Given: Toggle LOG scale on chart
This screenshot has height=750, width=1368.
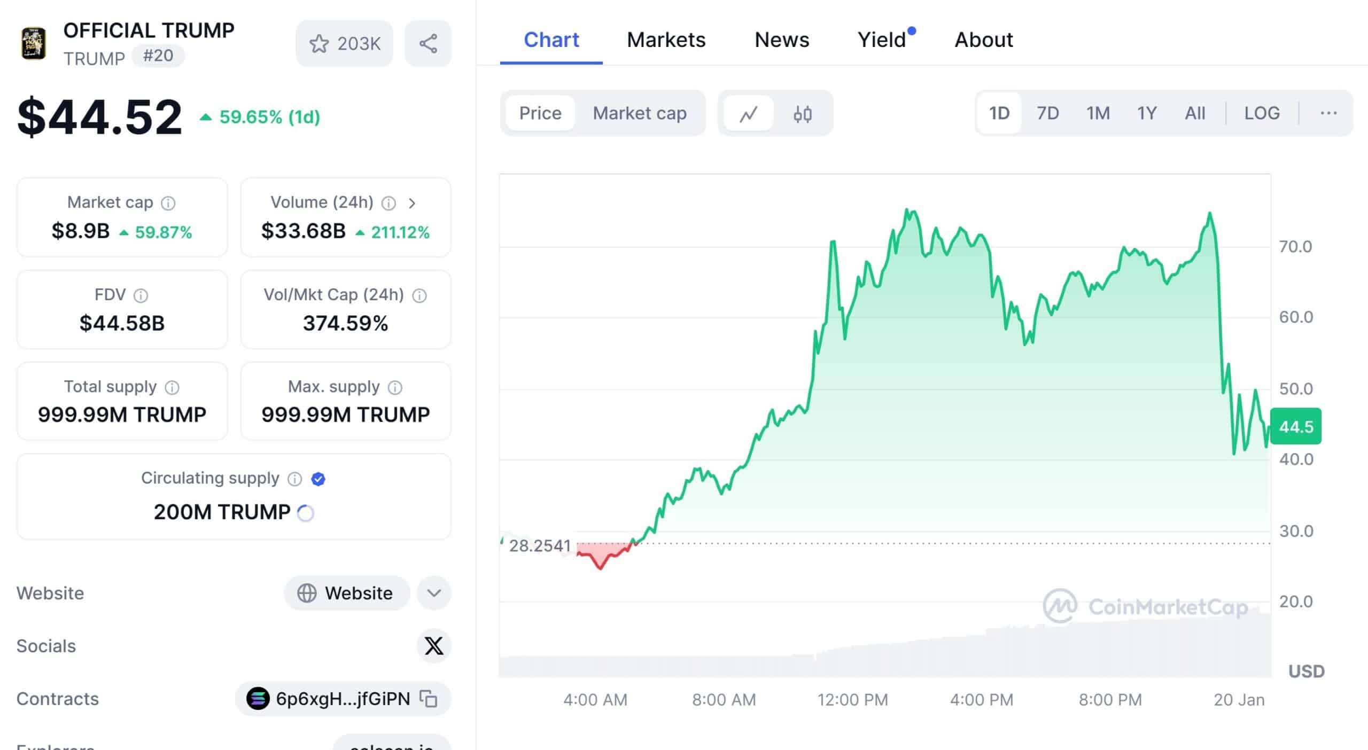Looking at the screenshot, I should tap(1262, 113).
